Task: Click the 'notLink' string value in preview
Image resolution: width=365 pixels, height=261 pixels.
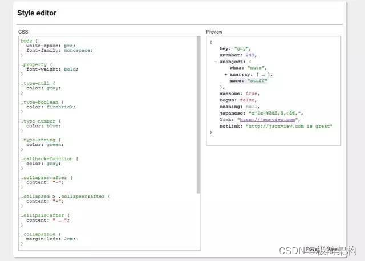Action: [x=289, y=126]
